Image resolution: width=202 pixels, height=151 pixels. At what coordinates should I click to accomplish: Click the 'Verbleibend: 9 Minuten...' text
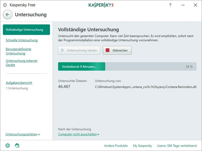[x=79, y=67]
